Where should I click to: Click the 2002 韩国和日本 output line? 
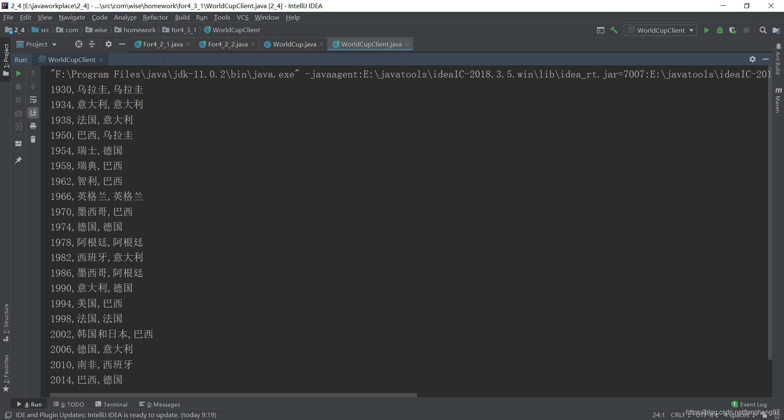[x=102, y=334]
